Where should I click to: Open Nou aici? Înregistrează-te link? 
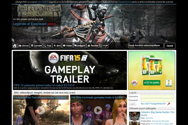(x=153, y=104)
